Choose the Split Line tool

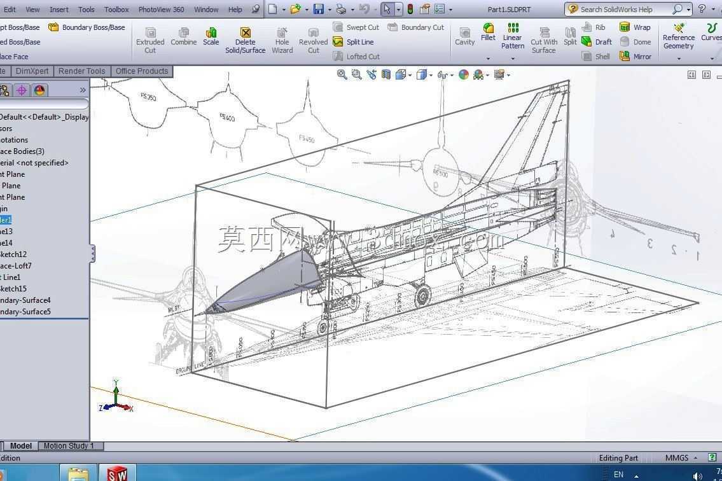(x=353, y=42)
